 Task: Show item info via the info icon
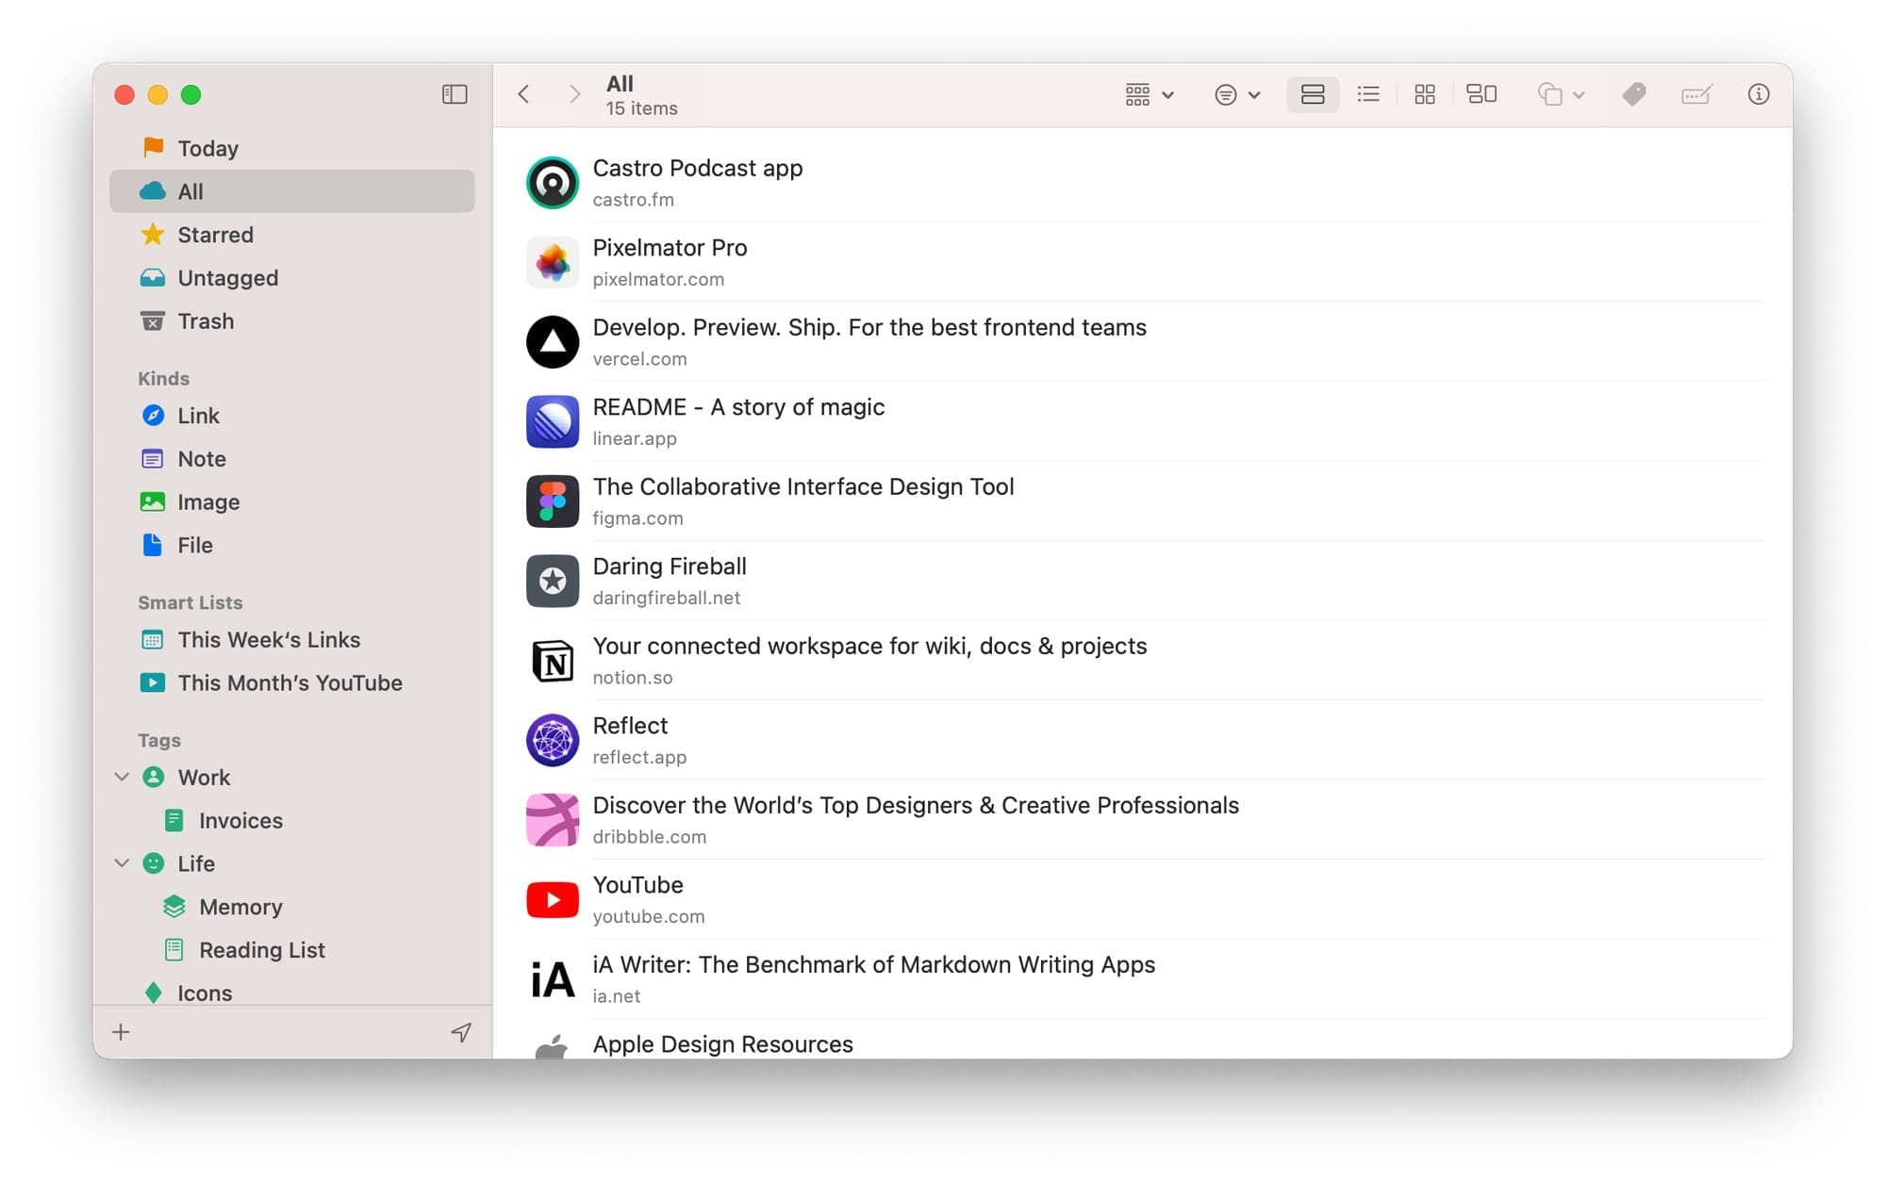[1759, 94]
